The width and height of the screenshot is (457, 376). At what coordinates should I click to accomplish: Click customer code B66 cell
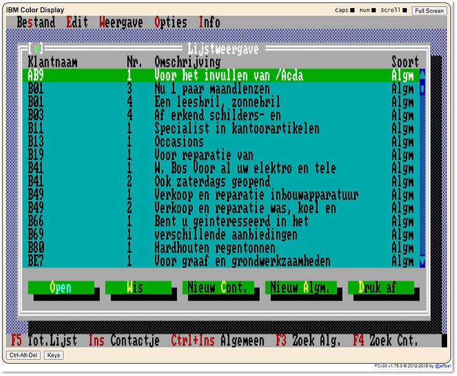pyautogui.click(x=36, y=221)
